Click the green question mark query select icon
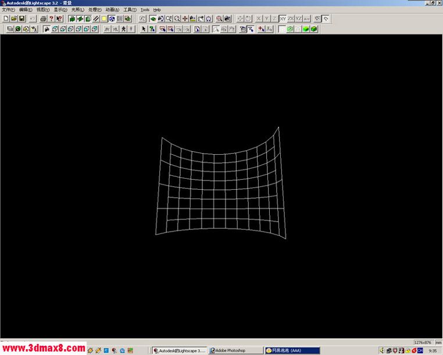443x355 pixels. coord(152,29)
